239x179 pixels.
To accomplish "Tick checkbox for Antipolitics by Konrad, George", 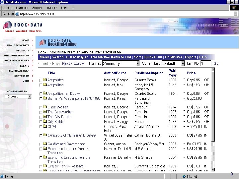I will (x=41, y=80).
